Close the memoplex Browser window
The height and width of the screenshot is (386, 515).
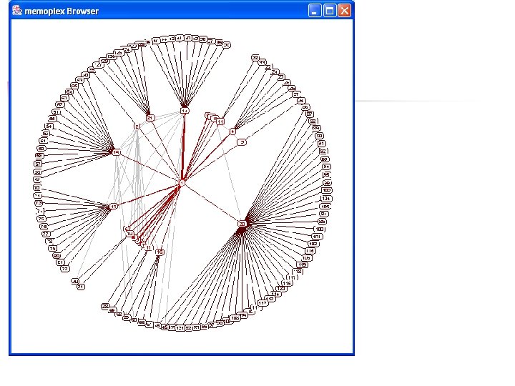click(x=344, y=11)
